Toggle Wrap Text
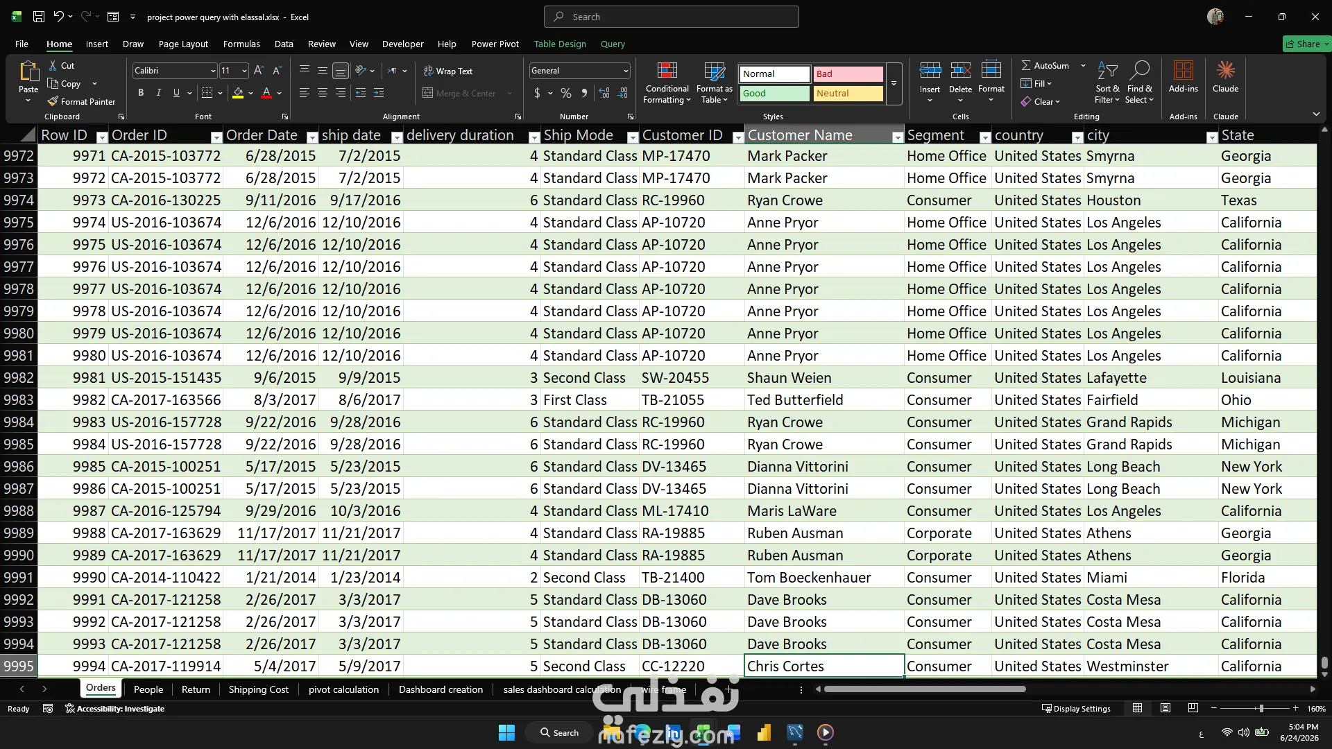1332x749 pixels. pyautogui.click(x=447, y=71)
